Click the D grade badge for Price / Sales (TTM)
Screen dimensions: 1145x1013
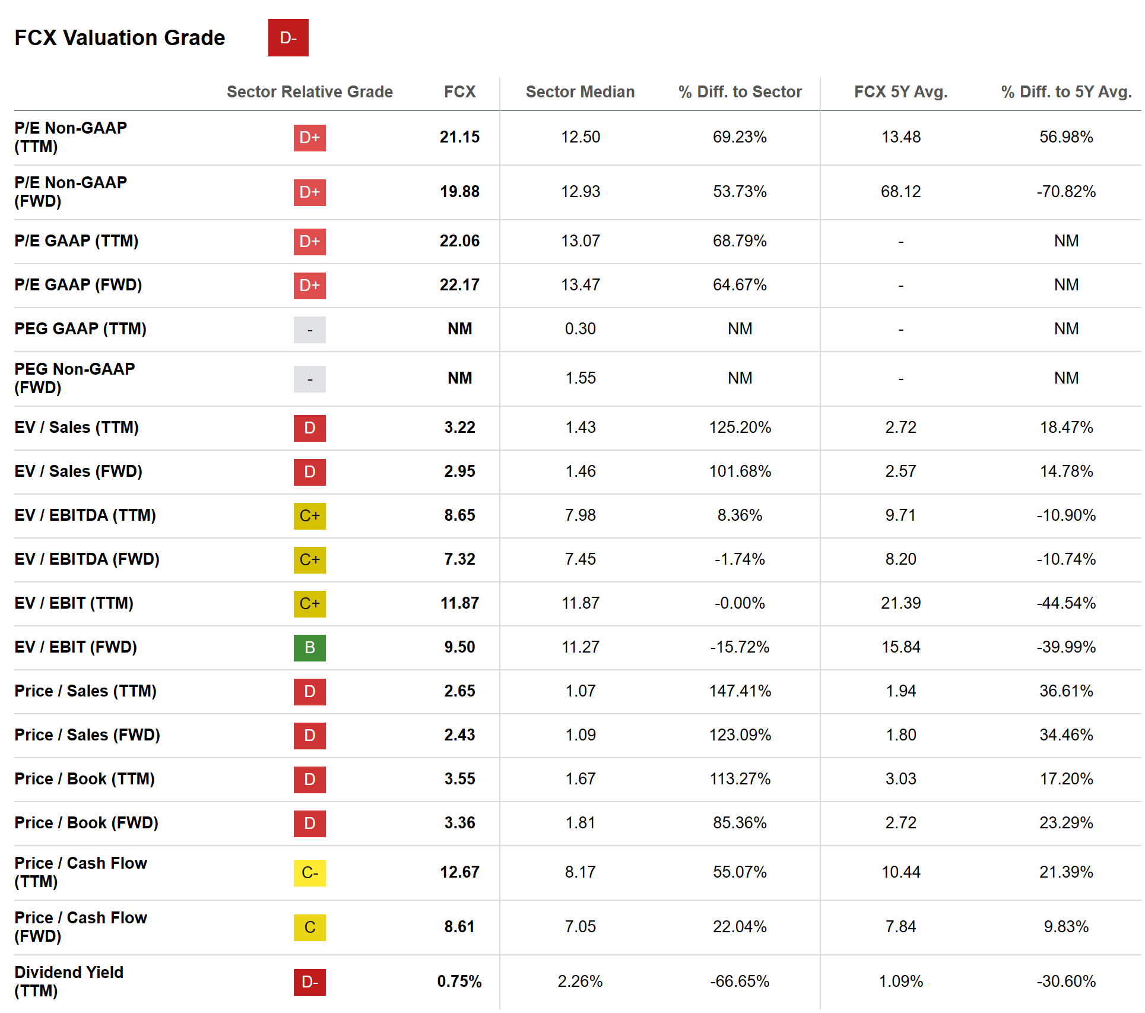(309, 692)
